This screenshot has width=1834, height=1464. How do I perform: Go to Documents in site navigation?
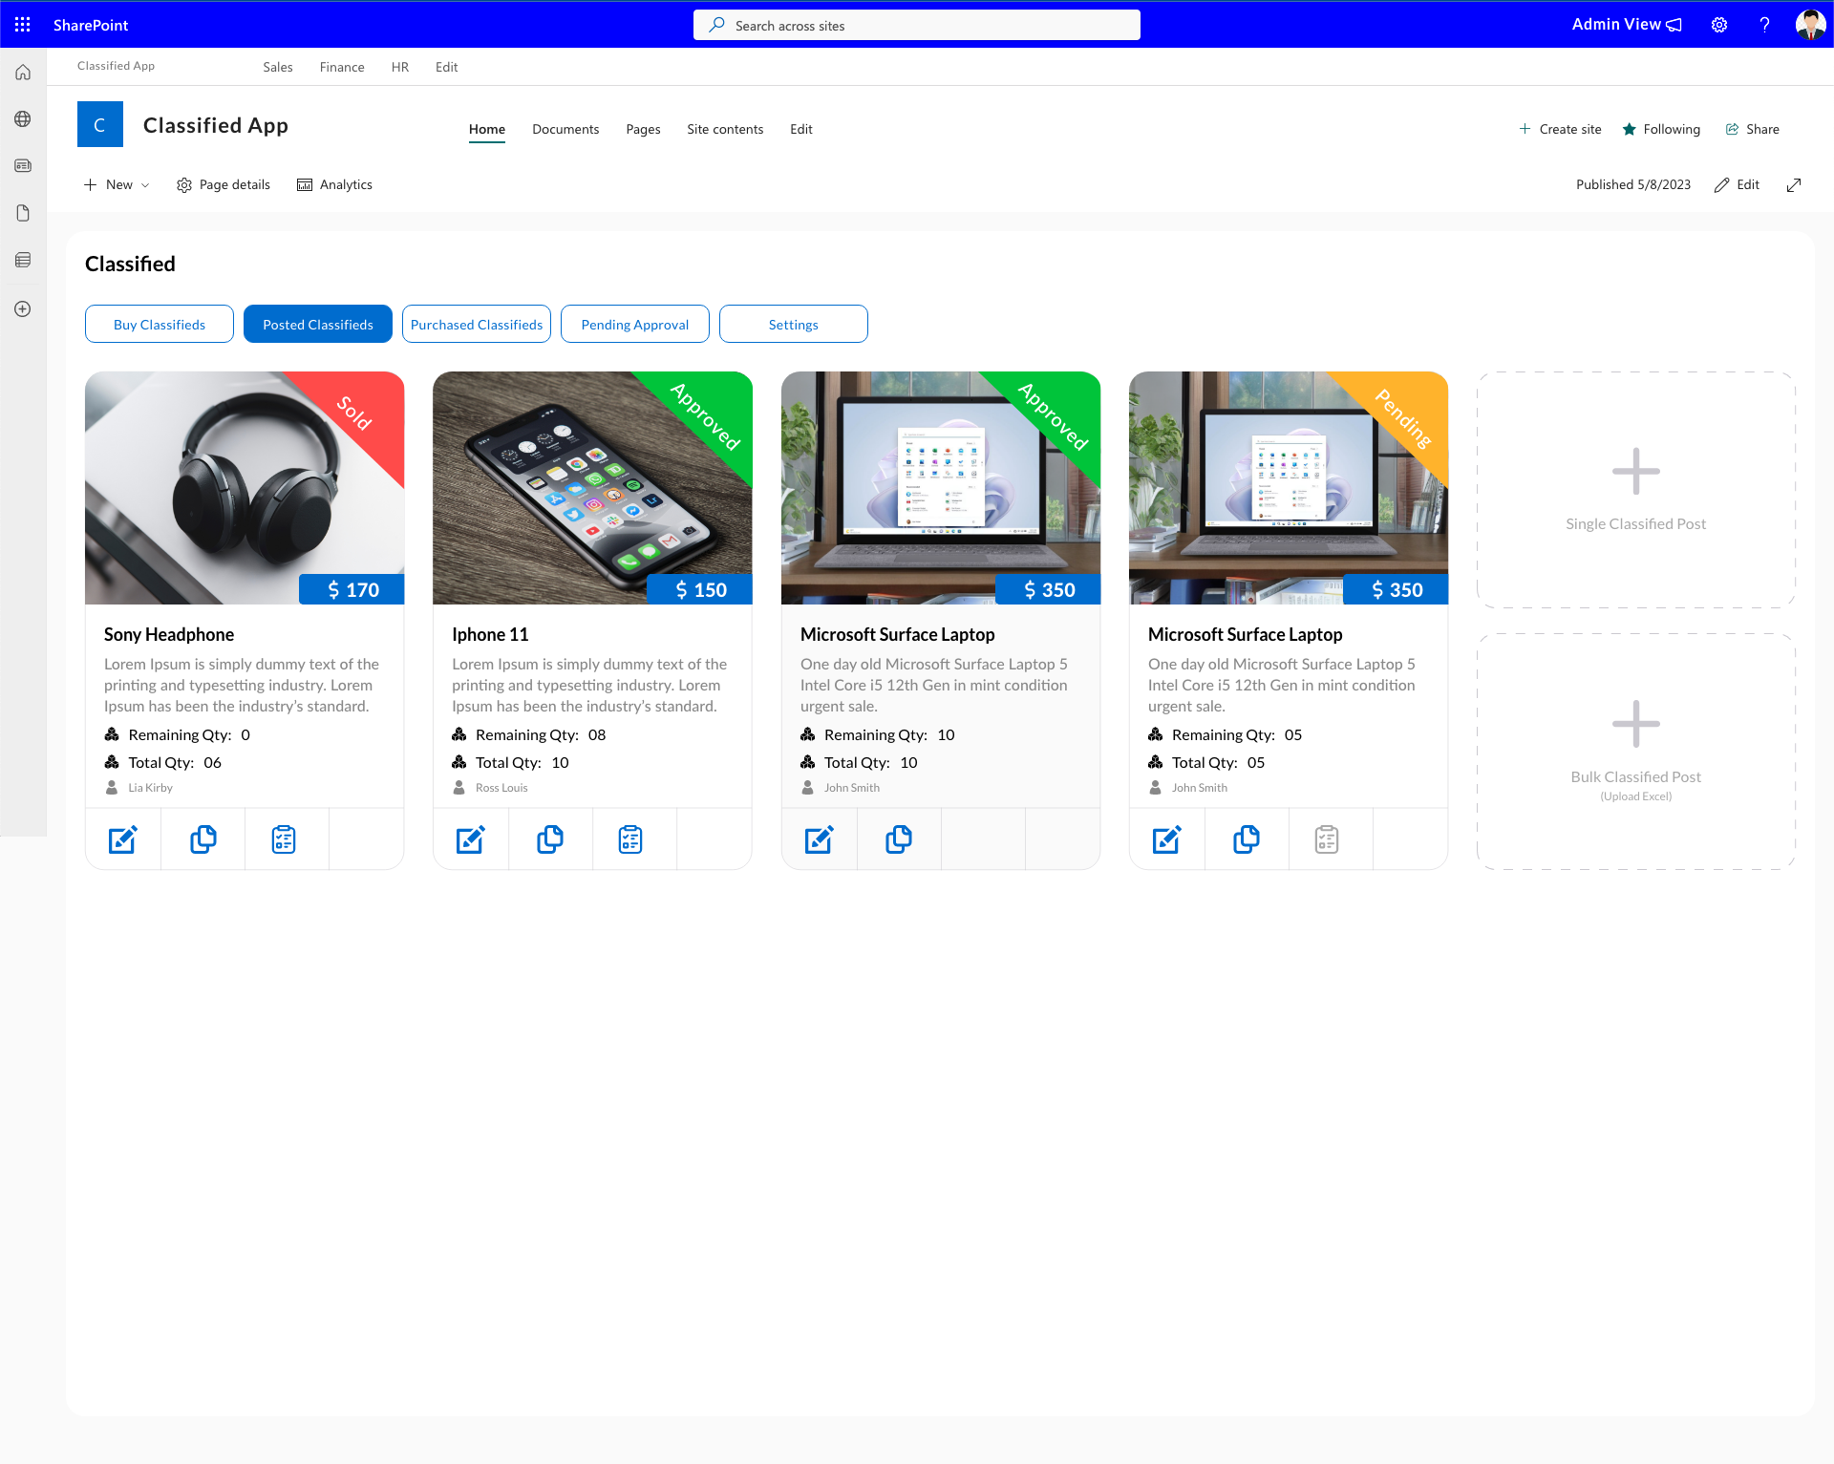point(565,129)
